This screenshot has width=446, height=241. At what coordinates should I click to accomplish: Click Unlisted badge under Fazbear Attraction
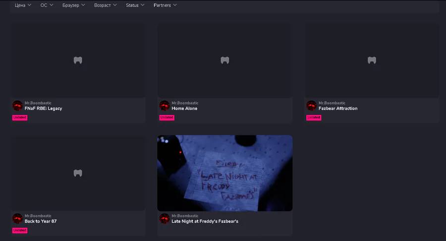314,118
